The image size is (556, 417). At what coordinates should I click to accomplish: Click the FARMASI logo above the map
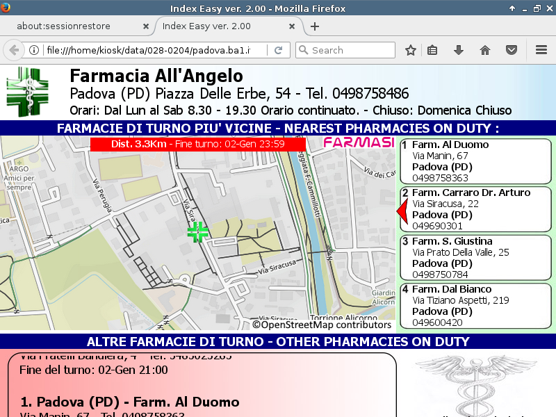point(359,142)
